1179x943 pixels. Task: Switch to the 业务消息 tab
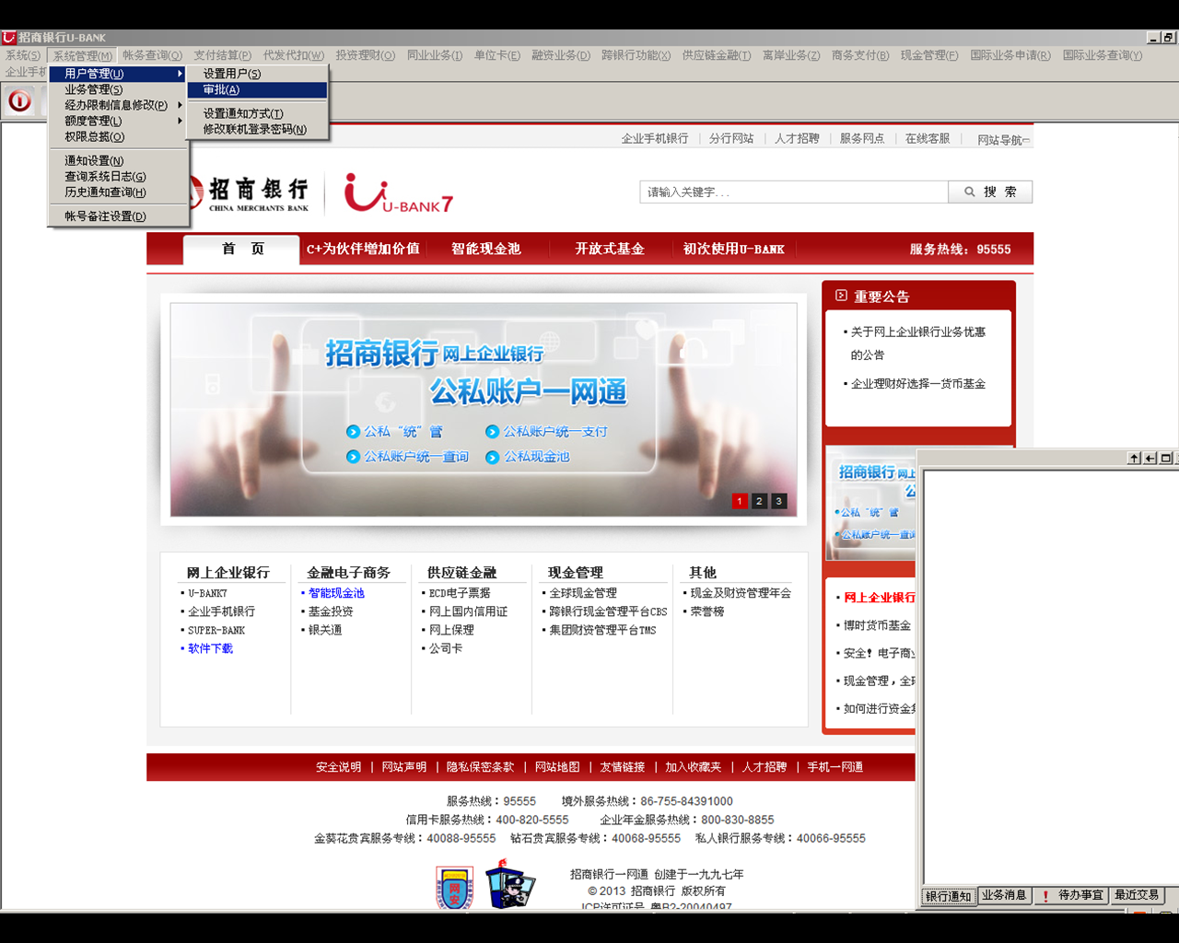point(1003,895)
